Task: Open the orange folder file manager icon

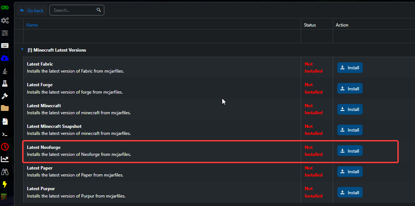Action: pos(5,108)
